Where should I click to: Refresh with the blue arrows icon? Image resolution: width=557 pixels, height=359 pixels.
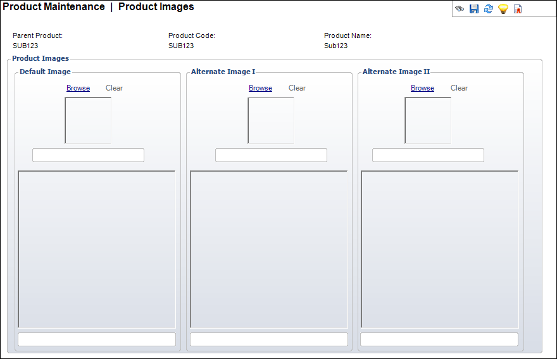[x=489, y=9]
